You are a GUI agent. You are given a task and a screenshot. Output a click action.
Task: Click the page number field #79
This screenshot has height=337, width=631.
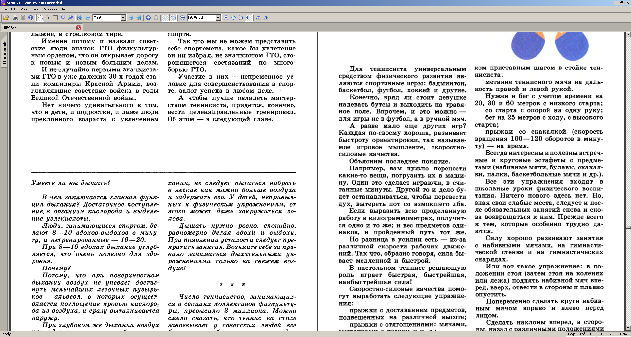(106, 18)
